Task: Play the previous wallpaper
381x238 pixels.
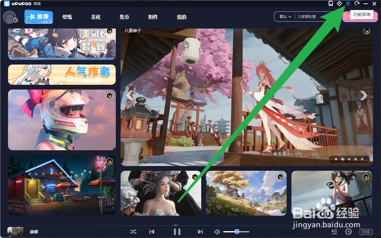Action: pos(152,232)
